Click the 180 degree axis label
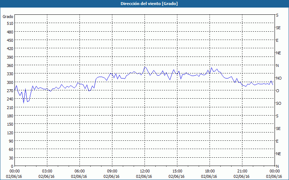The width and height of the screenshot is (289, 180). tap(10, 116)
